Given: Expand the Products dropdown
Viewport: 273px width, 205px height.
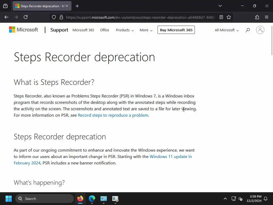Looking at the screenshot, I should click(x=125, y=30).
